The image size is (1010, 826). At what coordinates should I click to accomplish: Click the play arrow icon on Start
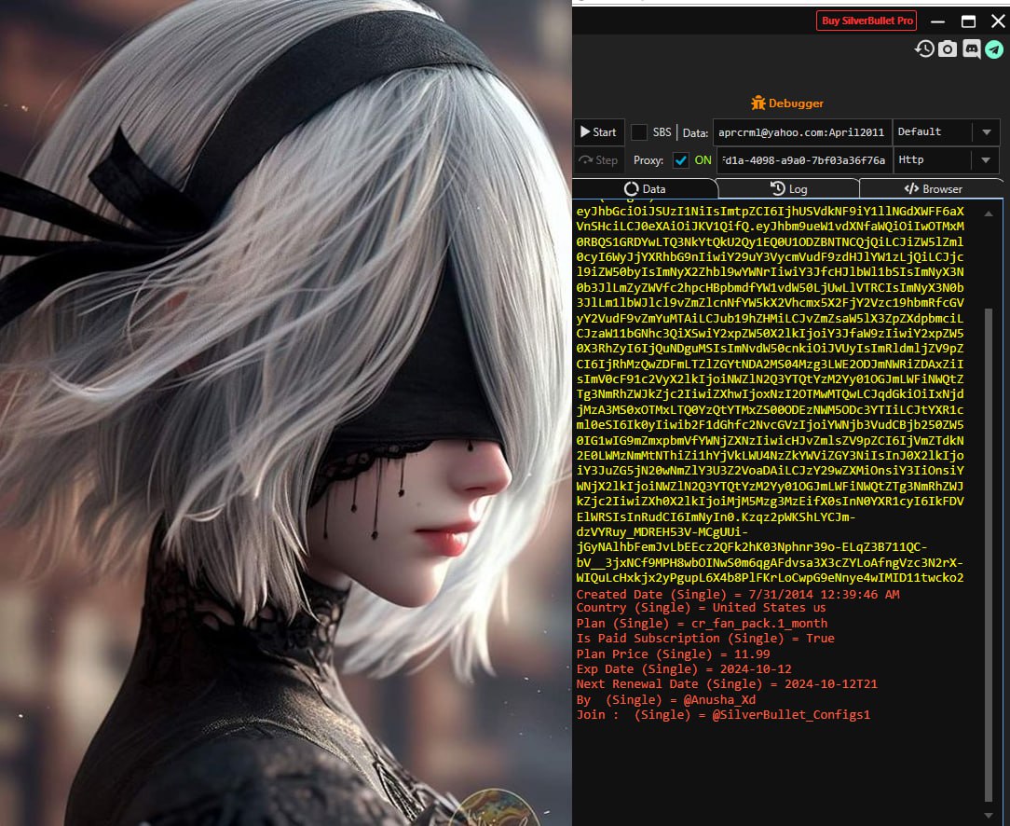click(584, 132)
